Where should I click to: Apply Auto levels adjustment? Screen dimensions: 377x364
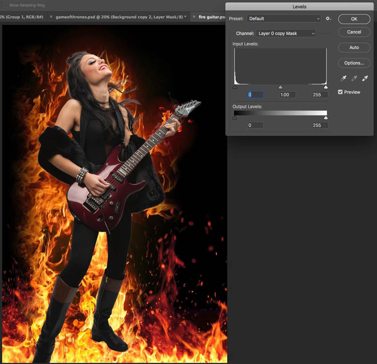coord(354,48)
